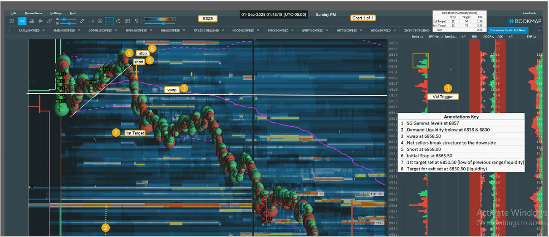Select the horizontal measure ruler tool
Screen dimensions: 549x237
[x=91, y=21]
